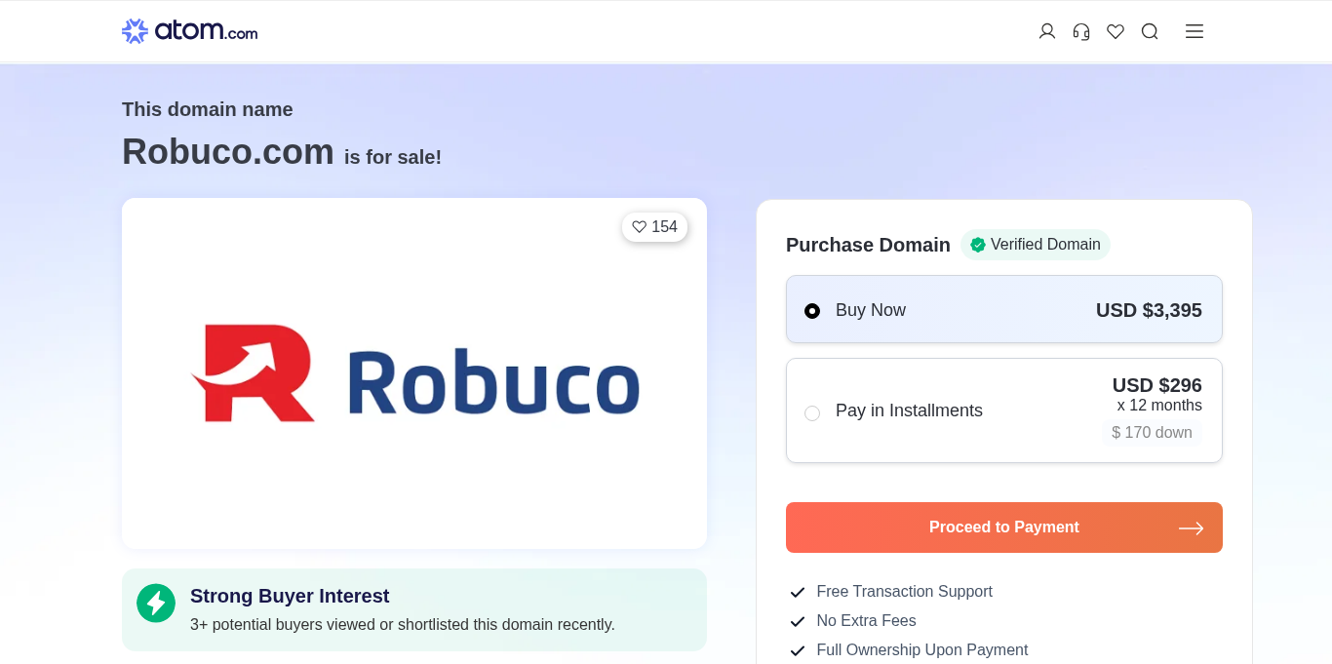Click the Robuco.com domain heading
Screen dimensions: 1332x664
click(x=228, y=152)
